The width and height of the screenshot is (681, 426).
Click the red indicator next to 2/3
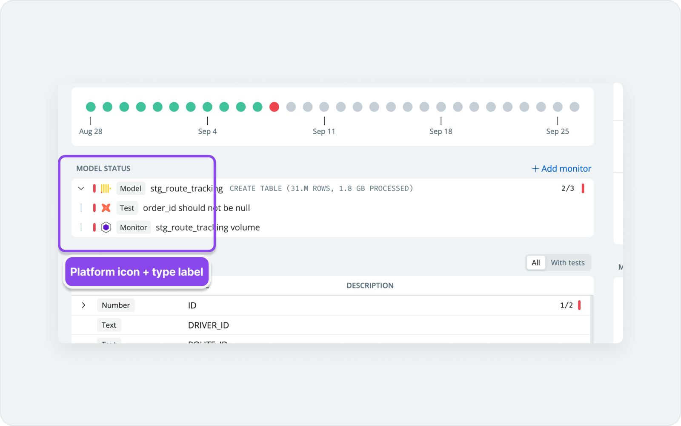click(x=583, y=188)
